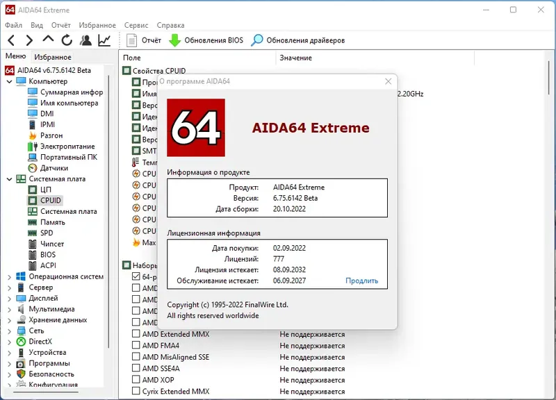Expand the DirectX tree node
This screenshot has width=556, height=400.
click(10, 342)
